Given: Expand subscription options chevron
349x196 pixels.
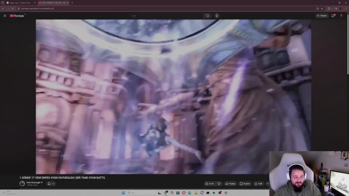Looking at the screenshot, I should 53,183.
